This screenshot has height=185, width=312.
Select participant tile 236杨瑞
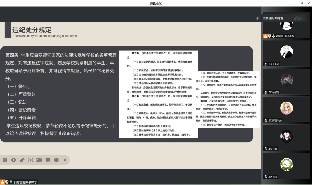286,165
